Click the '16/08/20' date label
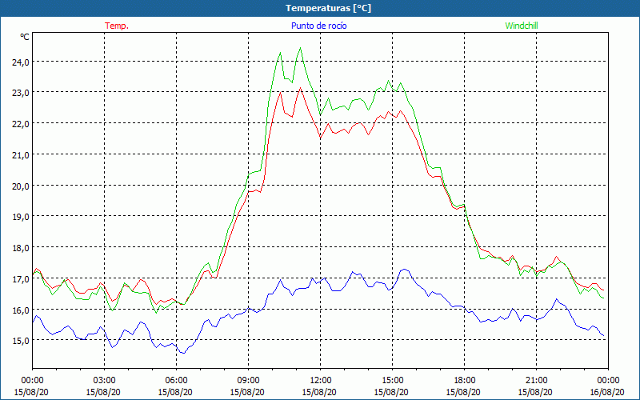Viewport: 640px width, 400px height. (607, 392)
